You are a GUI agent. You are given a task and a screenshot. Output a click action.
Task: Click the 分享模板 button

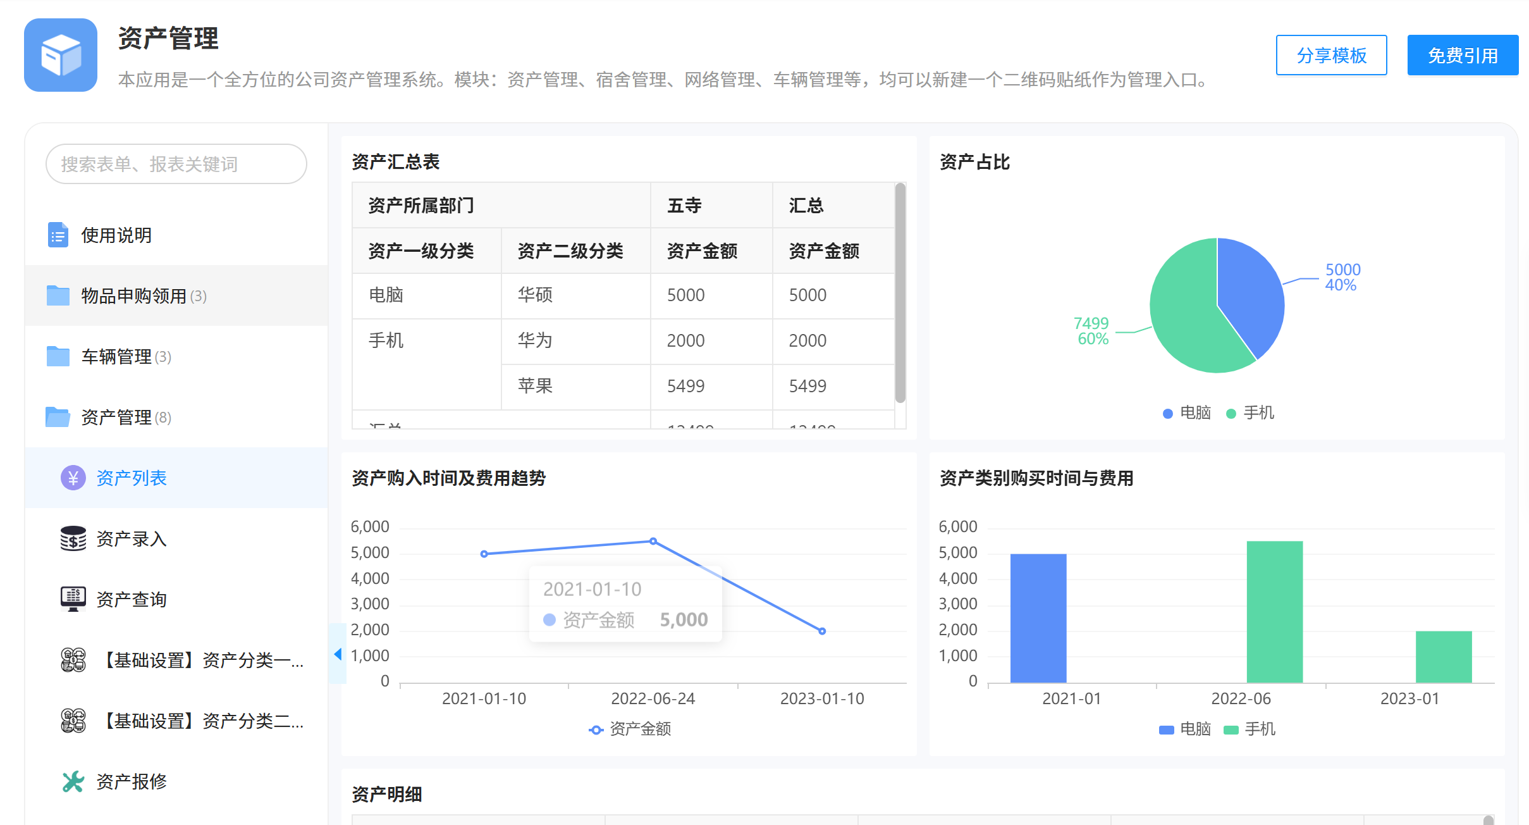point(1331,55)
